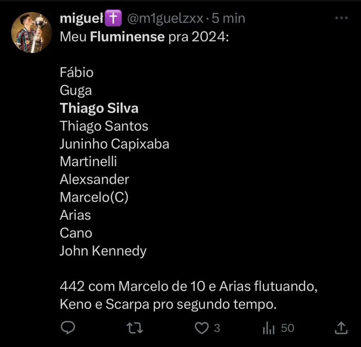This screenshot has width=361, height=347.
Task: Click the Juninho Capixaba text line
Action: (x=115, y=144)
